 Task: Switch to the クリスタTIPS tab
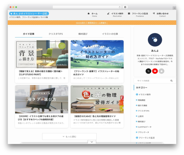(x=56, y=34)
